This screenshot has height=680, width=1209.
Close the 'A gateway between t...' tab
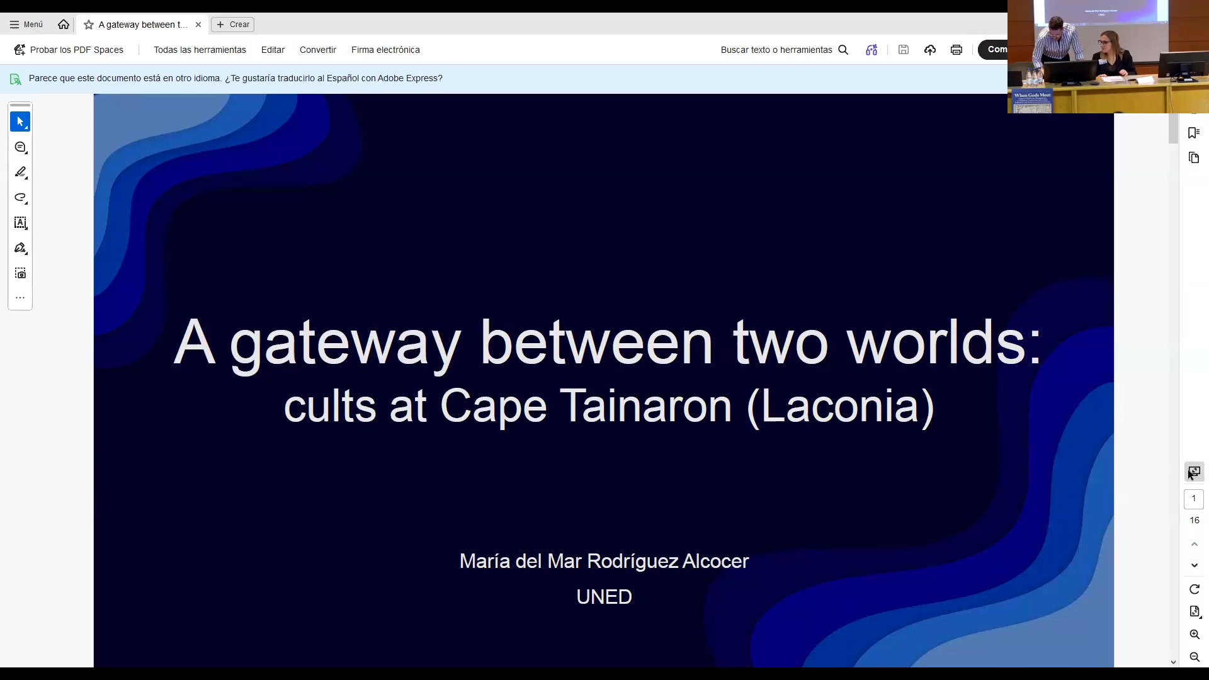click(x=198, y=25)
